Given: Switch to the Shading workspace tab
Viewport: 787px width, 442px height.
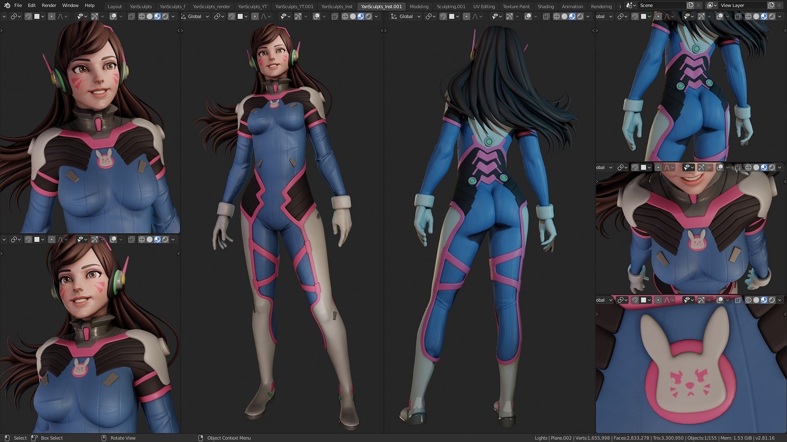Looking at the screenshot, I should pos(546,6).
